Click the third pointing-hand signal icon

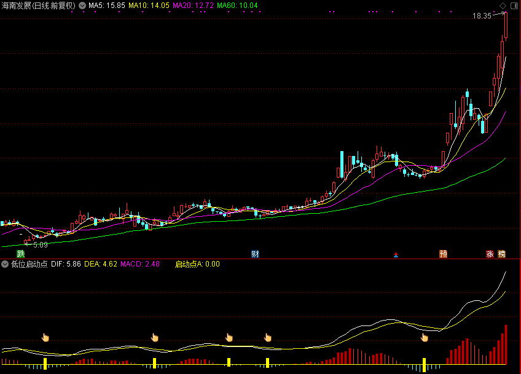[x=229, y=338]
